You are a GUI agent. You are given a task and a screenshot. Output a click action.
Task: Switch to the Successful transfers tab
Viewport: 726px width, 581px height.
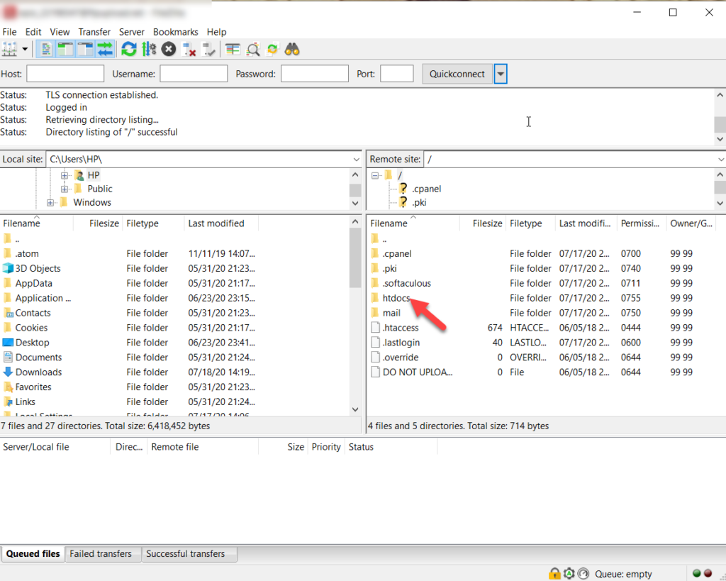click(x=186, y=553)
